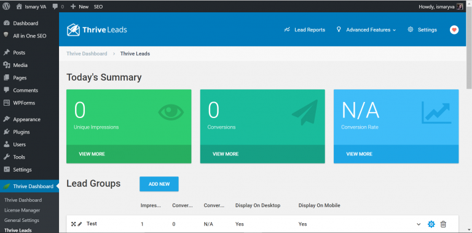Screen dimensions: 472x233
Task: Expand the Test lead group row chevron
Action: pyautogui.click(x=419, y=224)
